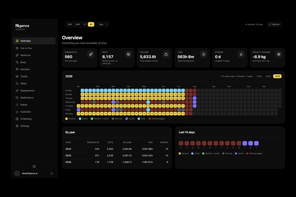Click the Habits checklist icon
This screenshot has width=296, height=197.
point(17,105)
